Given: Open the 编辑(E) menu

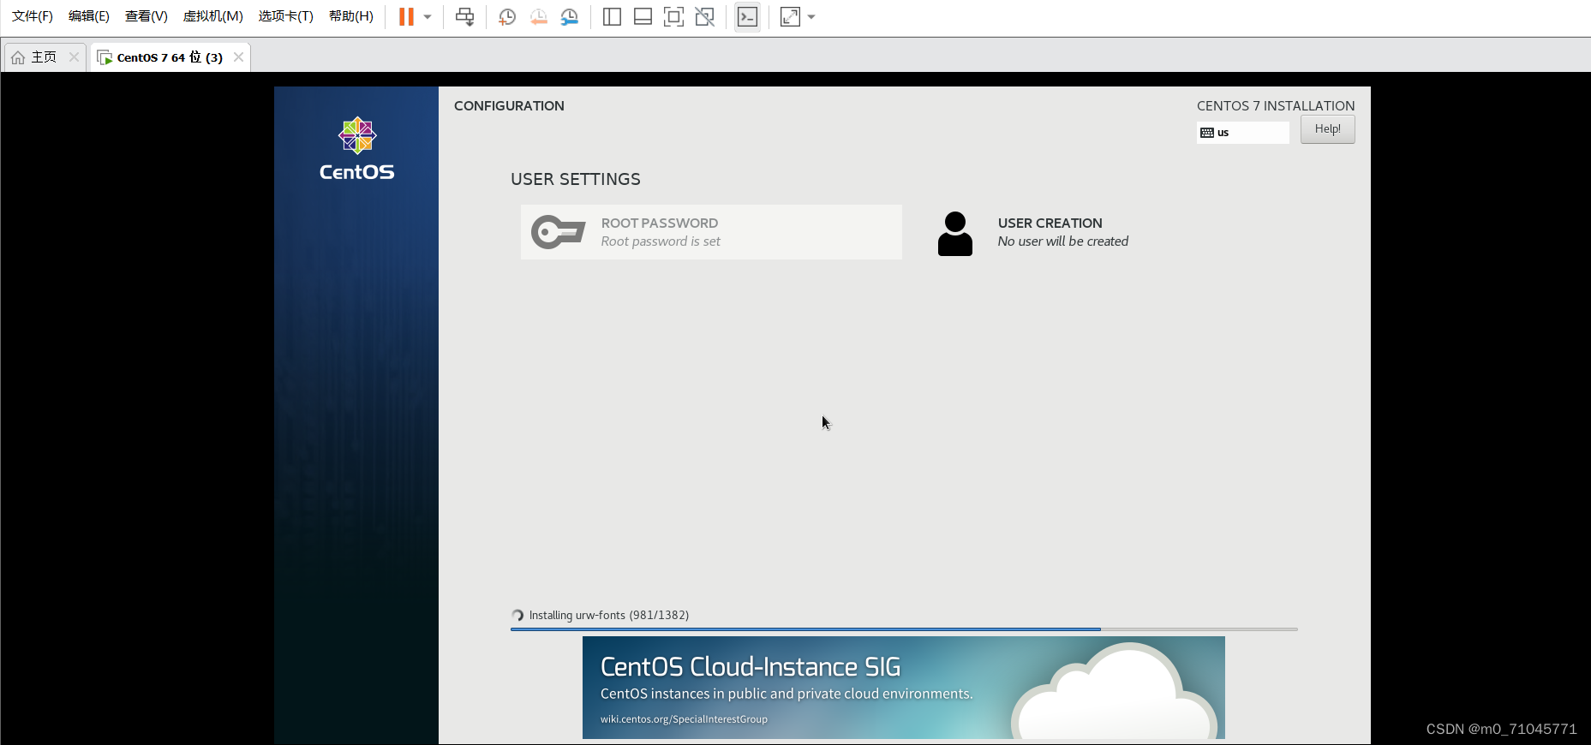Looking at the screenshot, I should click(89, 16).
